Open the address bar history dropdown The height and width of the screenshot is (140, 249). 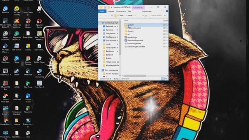(143, 16)
